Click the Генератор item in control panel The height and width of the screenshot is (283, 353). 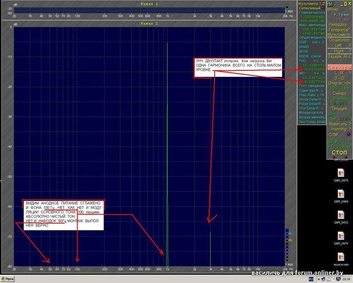pos(339,29)
